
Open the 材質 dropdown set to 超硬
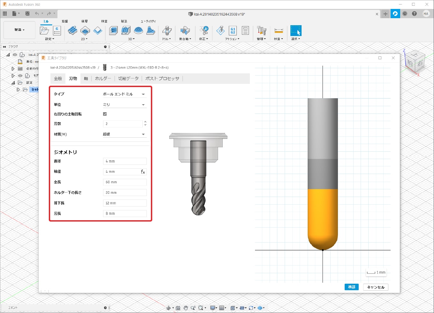point(124,135)
